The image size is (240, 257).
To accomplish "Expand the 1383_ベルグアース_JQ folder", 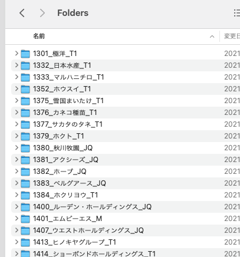I will (x=17, y=183).
